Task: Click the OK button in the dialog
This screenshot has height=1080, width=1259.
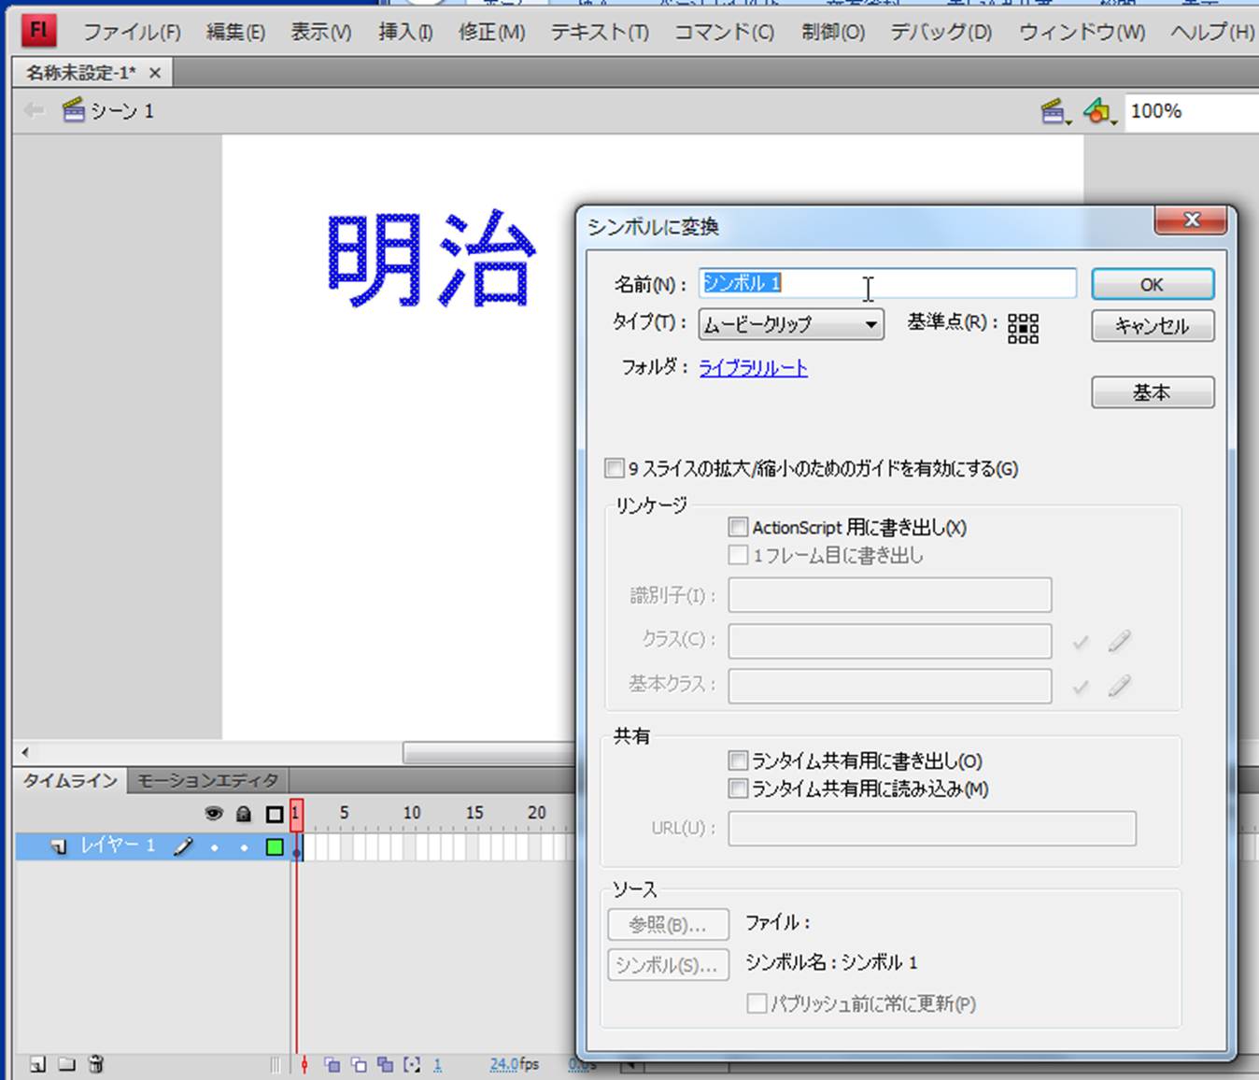Action: click(x=1152, y=284)
